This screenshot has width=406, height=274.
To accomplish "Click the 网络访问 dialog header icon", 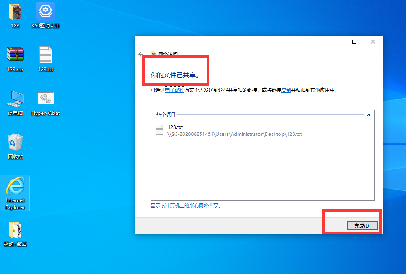I will point(153,53).
